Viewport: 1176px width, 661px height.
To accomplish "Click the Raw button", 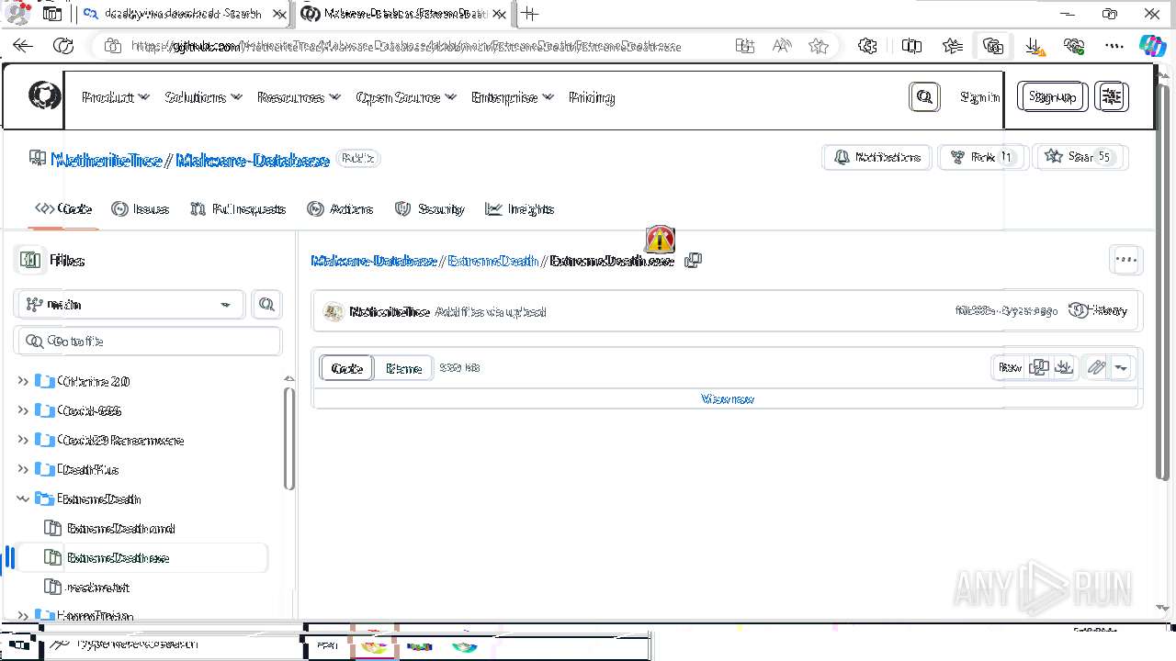I will point(1010,367).
